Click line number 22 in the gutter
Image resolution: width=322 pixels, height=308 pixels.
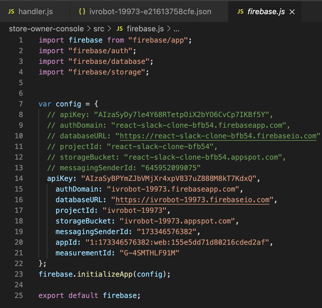coord(19,263)
